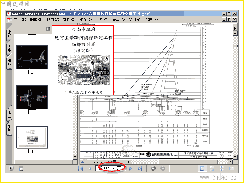Jump to the last page button
The image size is (244, 183).
[140, 168]
